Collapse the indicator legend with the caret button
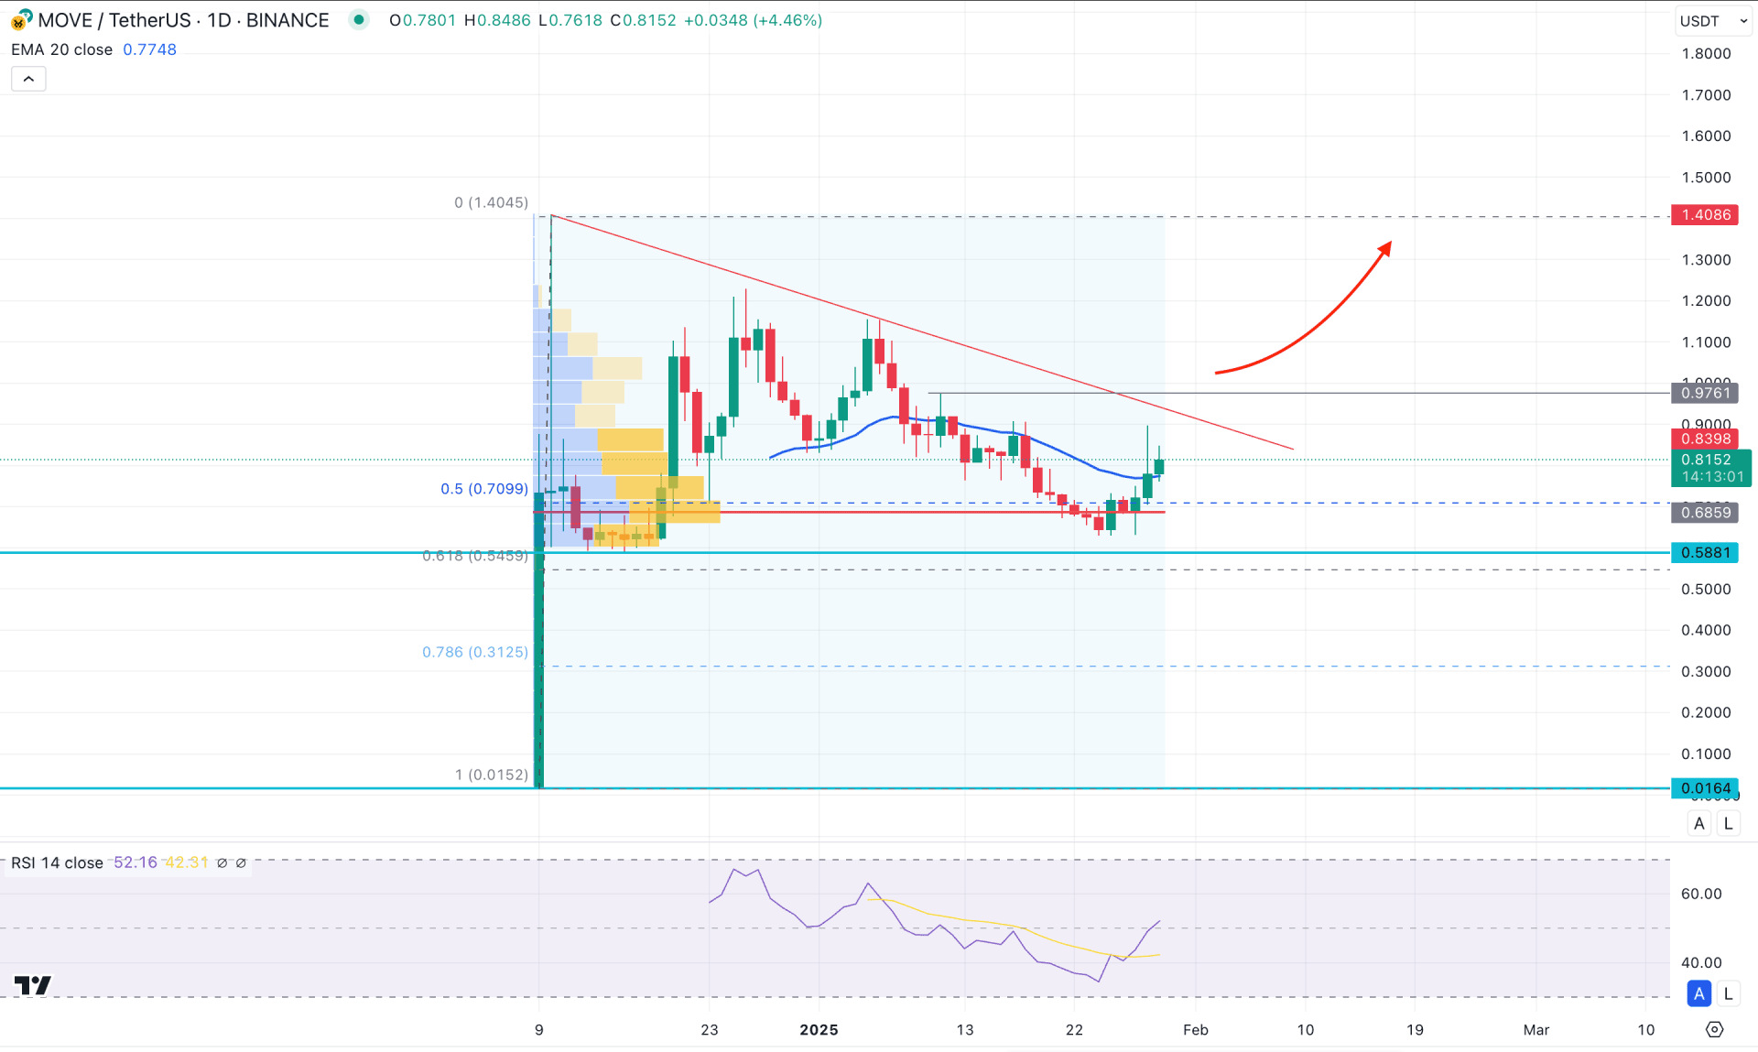 tap(28, 79)
